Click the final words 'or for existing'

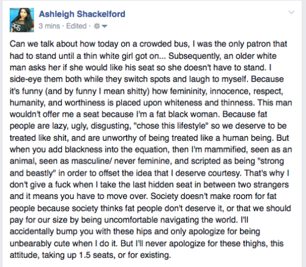click(144, 255)
